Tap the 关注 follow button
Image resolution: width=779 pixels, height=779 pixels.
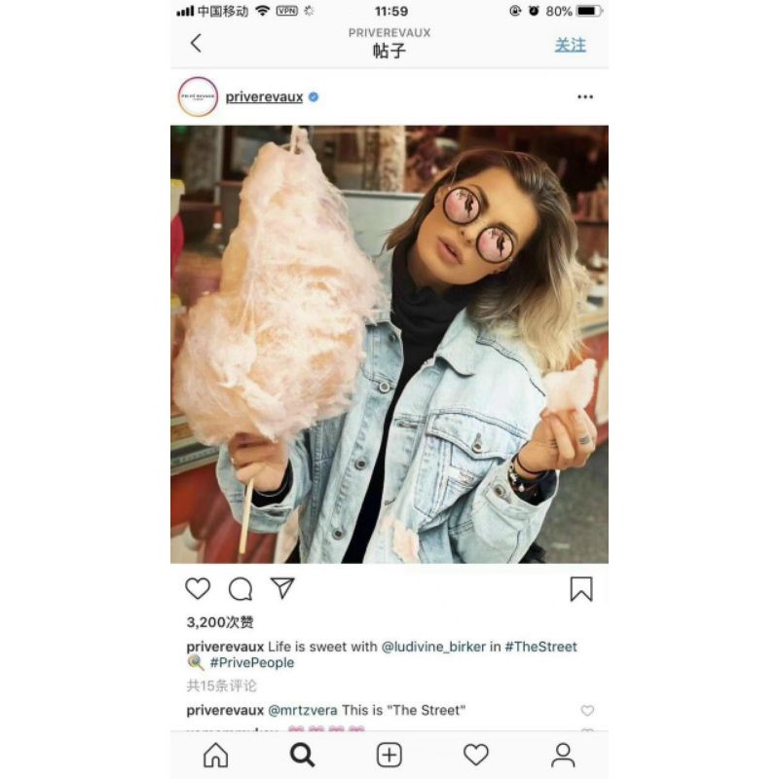[571, 45]
